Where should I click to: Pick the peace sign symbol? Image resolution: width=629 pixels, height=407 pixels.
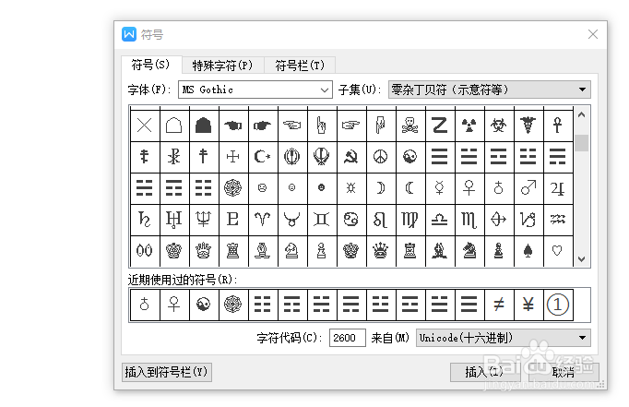pyautogui.click(x=380, y=157)
